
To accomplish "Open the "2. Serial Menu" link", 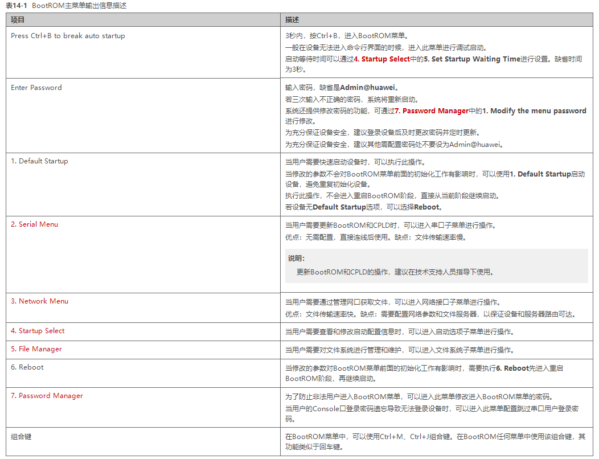I will 34,224.
